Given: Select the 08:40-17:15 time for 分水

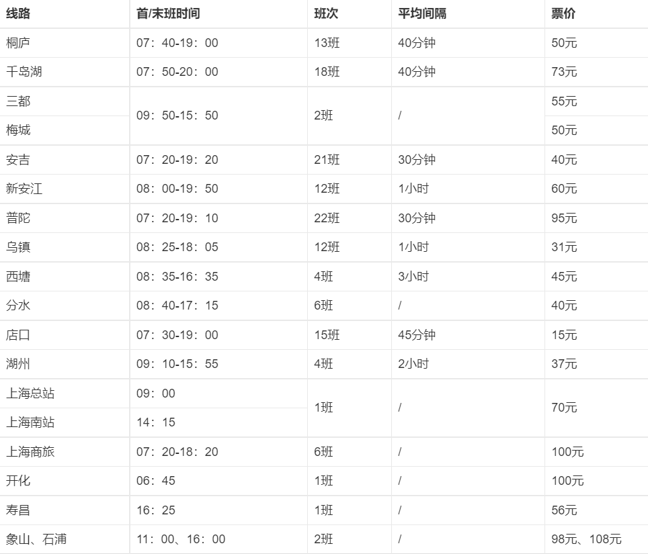Looking at the screenshot, I should 177,306.
